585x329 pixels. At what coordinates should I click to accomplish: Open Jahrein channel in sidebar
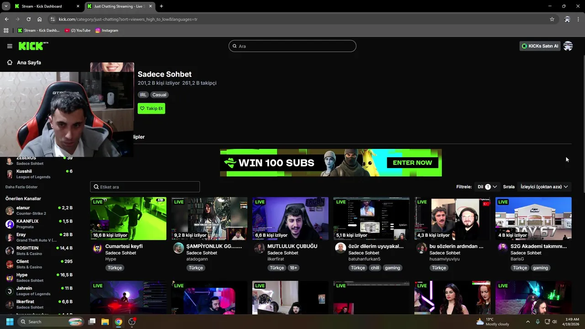click(39, 291)
